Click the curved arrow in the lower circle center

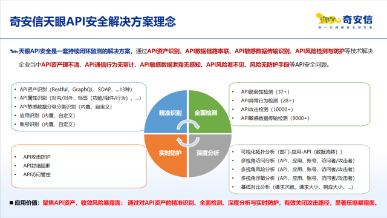tap(188, 142)
